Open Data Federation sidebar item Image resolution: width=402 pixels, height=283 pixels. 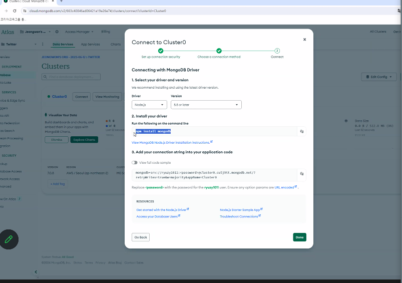pos(10,123)
